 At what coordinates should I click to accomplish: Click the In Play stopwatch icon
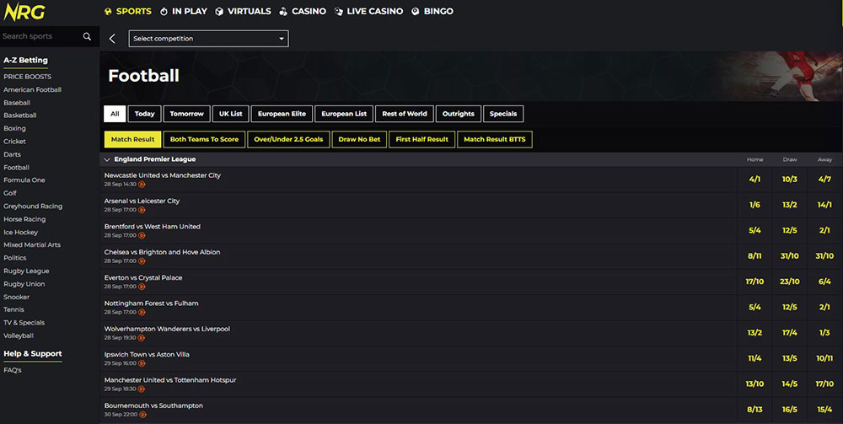pyautogui.click(x=164, y=11)
